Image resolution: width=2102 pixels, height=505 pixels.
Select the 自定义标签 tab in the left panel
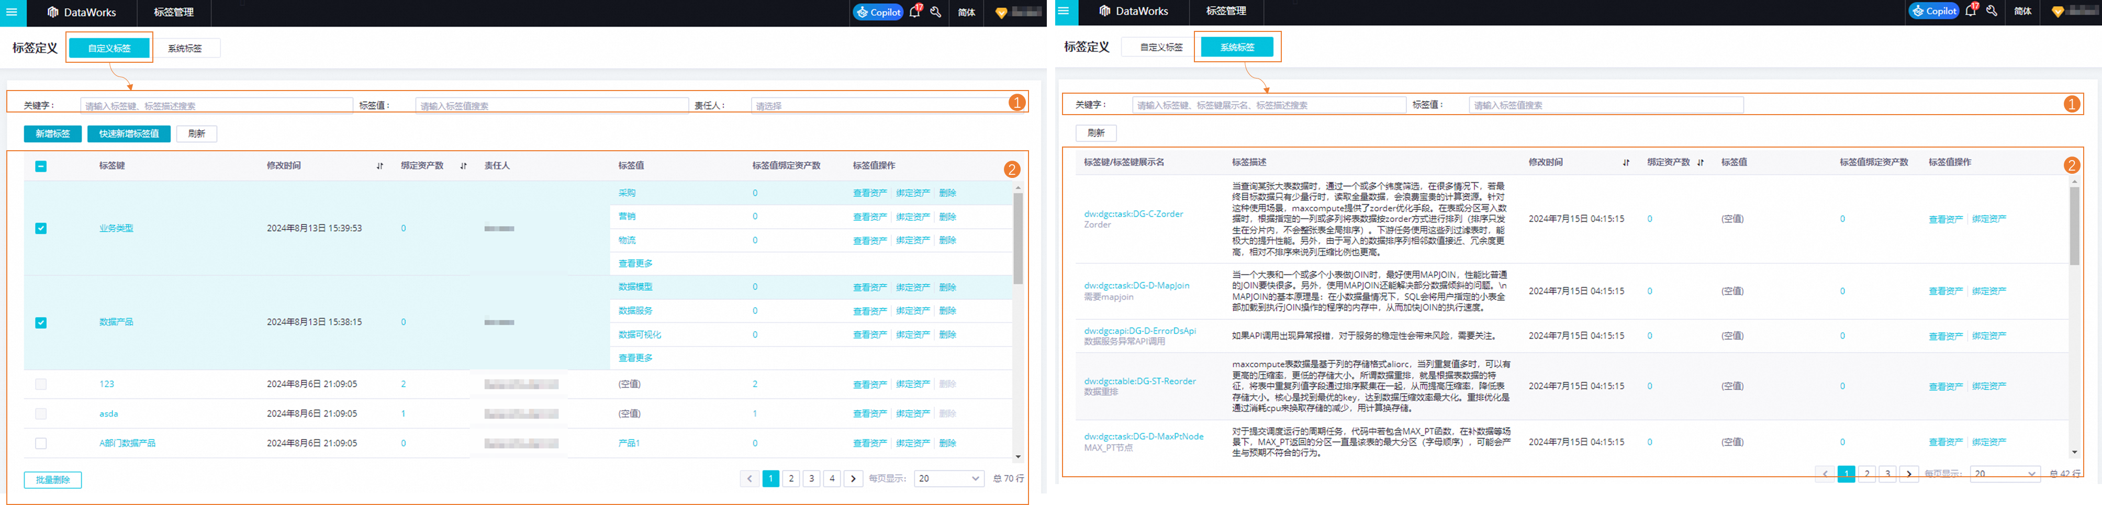click(x=109, y=48)
